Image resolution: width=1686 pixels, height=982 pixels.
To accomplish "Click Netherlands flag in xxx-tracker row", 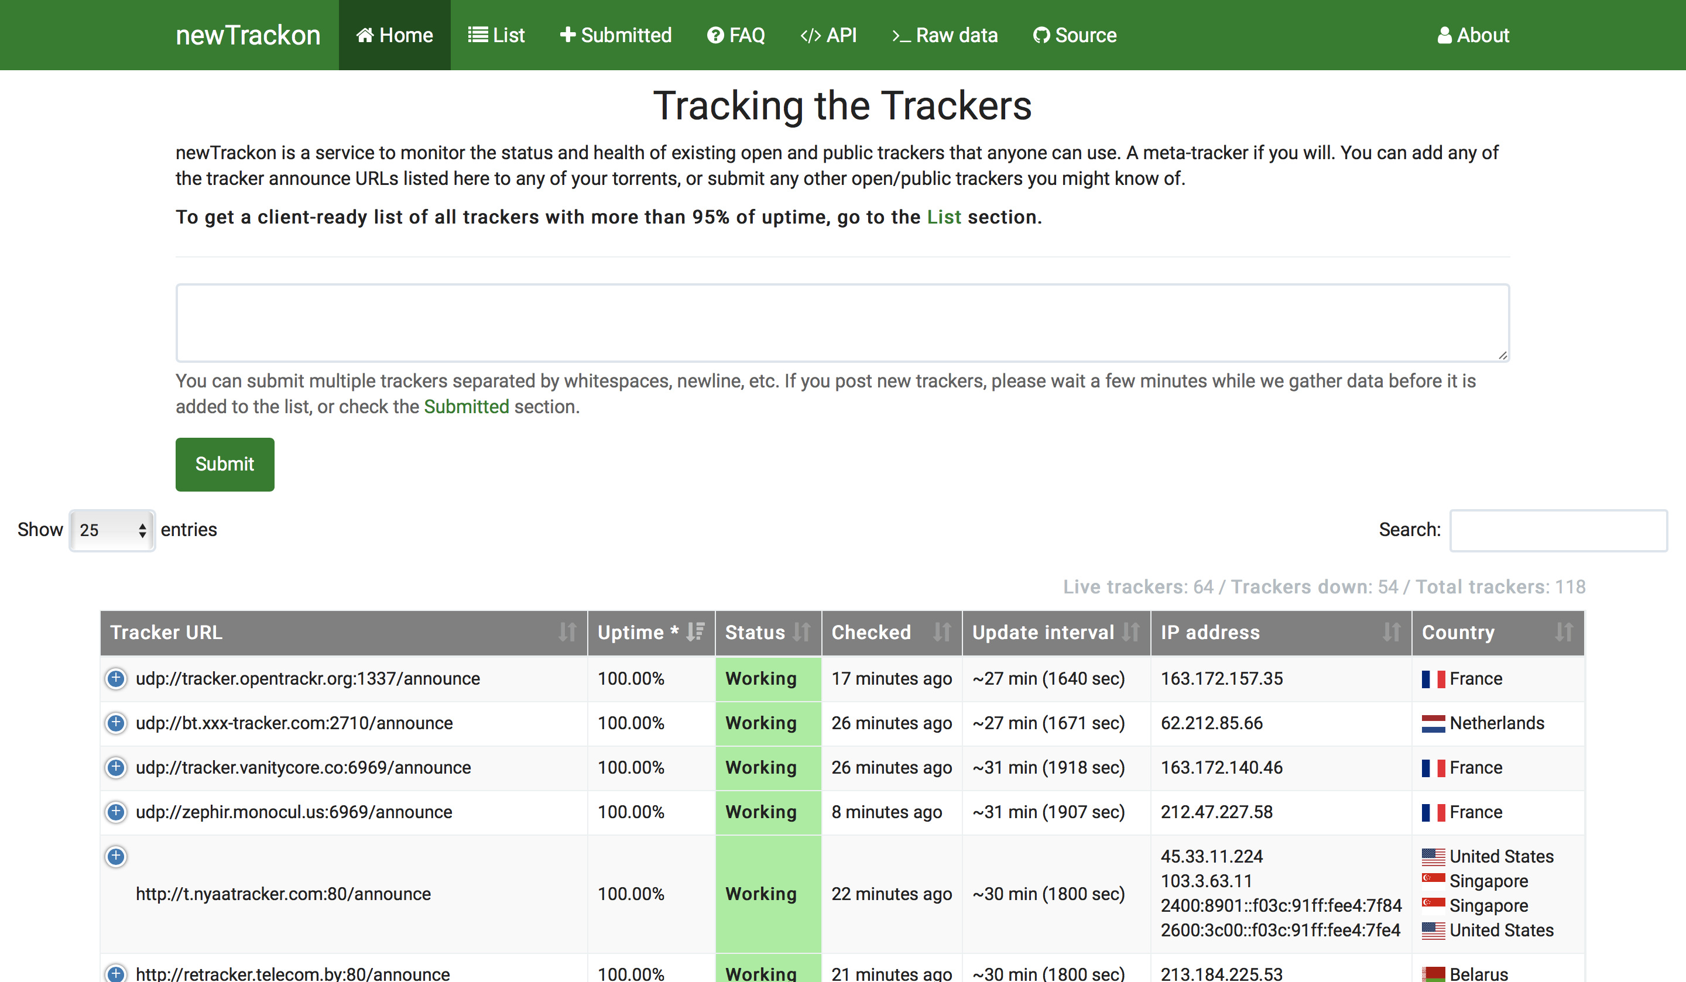I will tap(1433, 723).
